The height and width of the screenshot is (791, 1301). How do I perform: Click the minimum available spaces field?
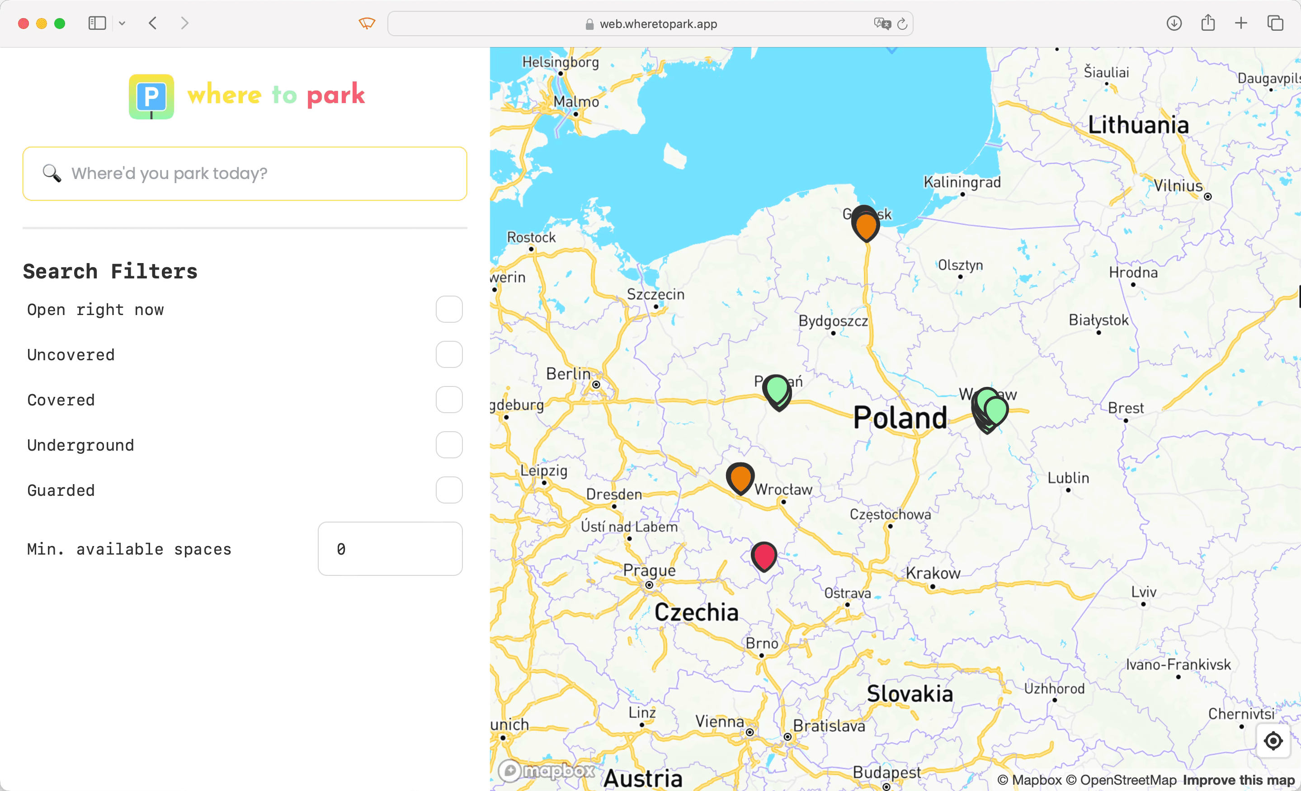390,549
